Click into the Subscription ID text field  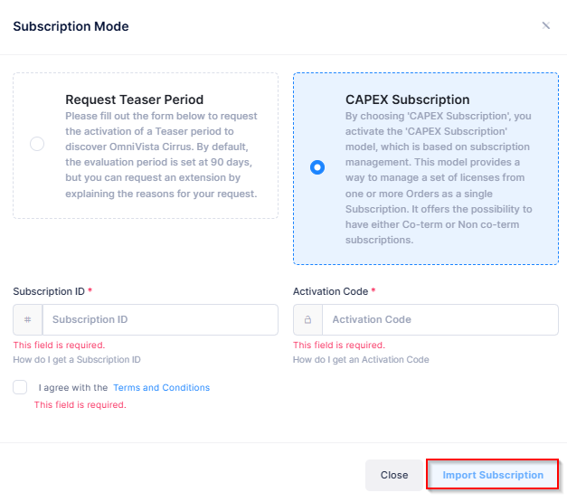pyautogui.click(x=159, y=320)
